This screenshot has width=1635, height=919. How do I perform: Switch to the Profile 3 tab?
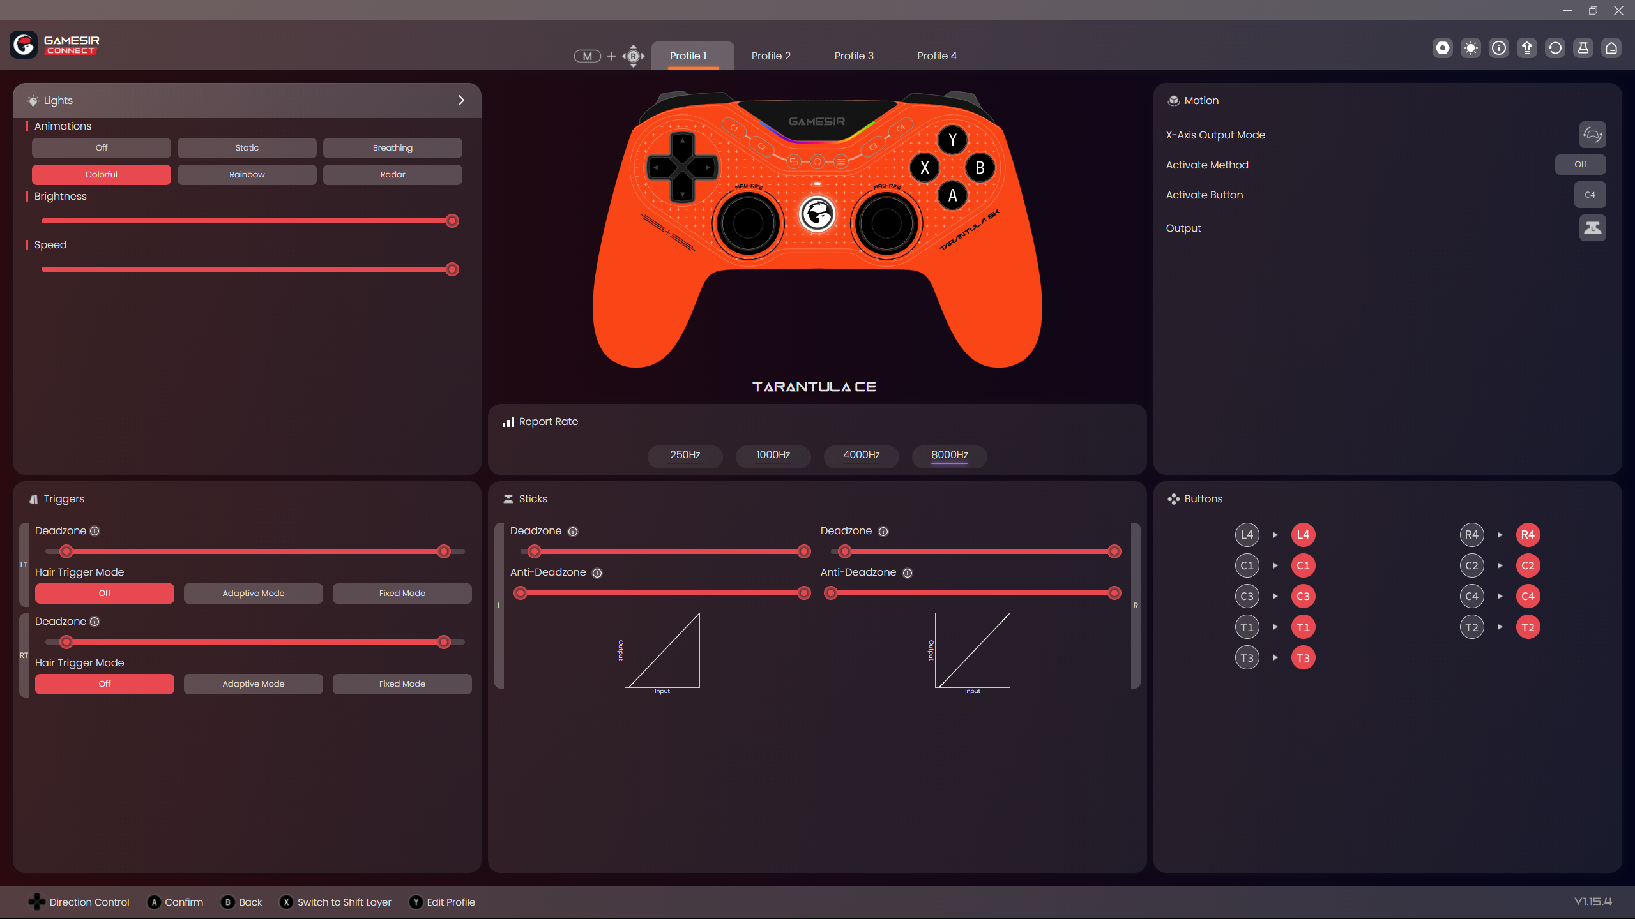pos(854,56)
